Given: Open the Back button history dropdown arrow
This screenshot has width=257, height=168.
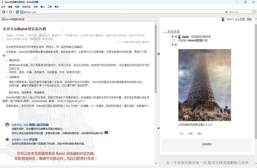Looking at the screenshot, I should coord(7,12).
